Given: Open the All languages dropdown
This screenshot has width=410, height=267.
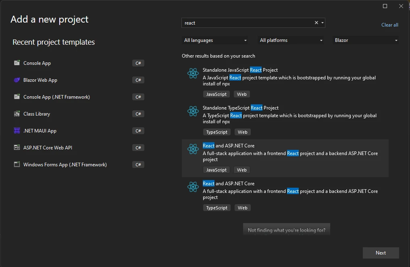Looking at the screenshot, I should pos(215,40).
